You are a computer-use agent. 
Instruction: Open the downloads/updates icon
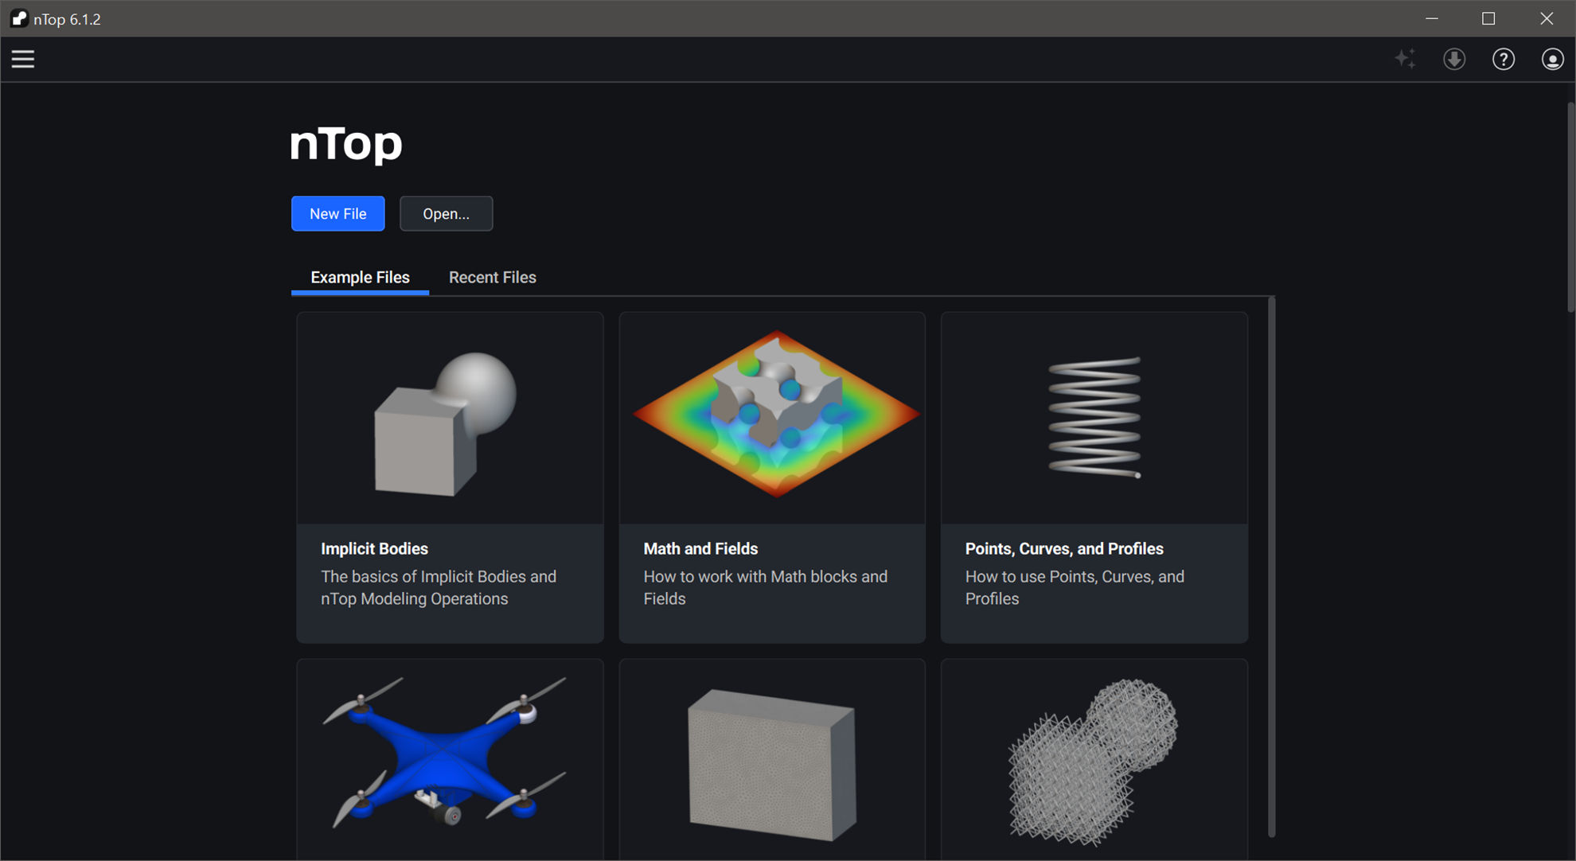[x=1454, y=59]
